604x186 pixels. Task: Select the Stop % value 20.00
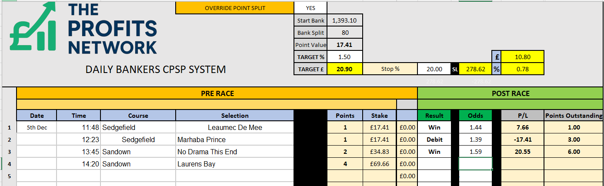(434, 69)
